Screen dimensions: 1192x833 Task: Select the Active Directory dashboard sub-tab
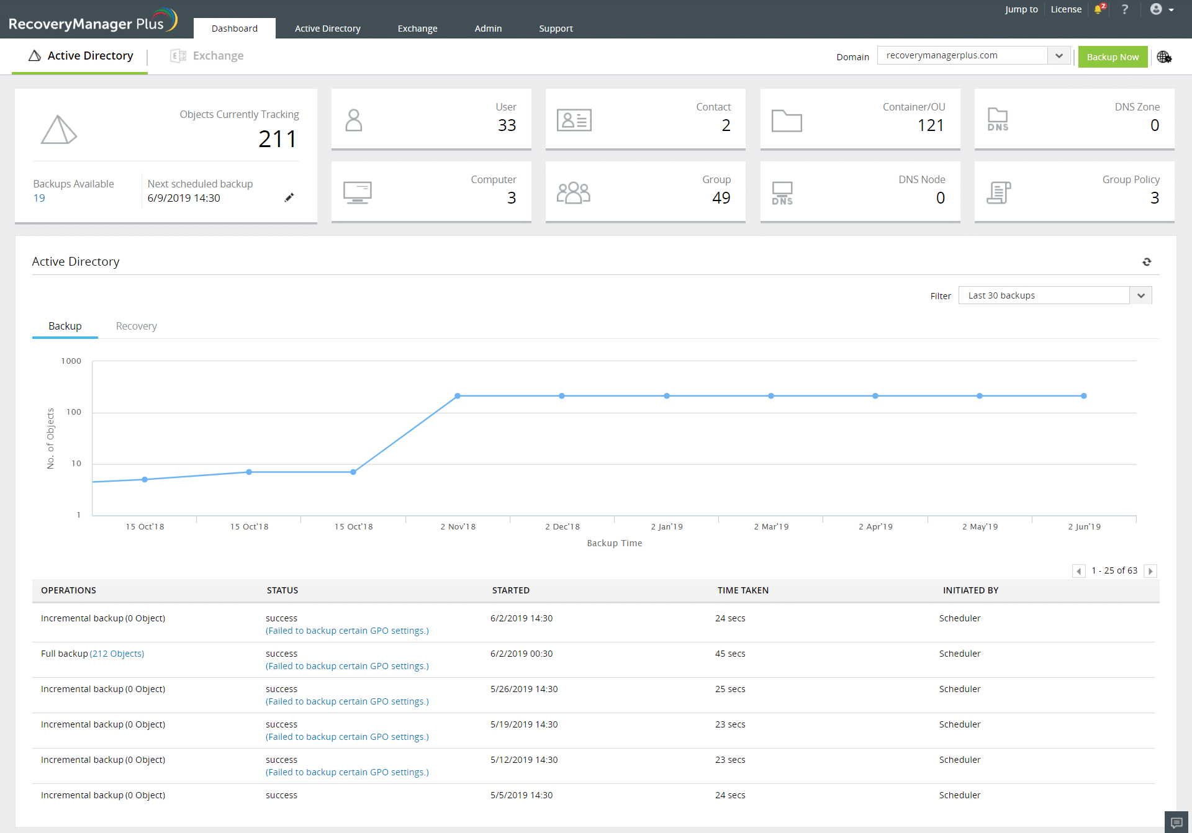pyautogui.click(x=81, y=56)
